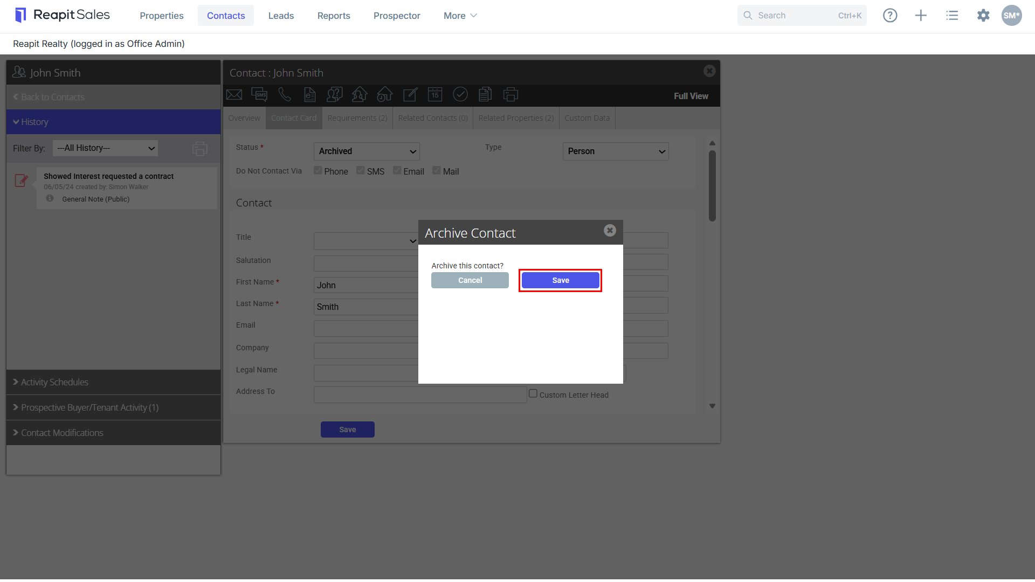This screenshot has height=582, width=1035.
Task: Enable the Custom Letter Head checkbox
Action: (533, 393)
